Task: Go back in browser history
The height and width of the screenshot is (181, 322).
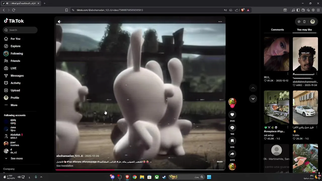Action: [4, 10]
